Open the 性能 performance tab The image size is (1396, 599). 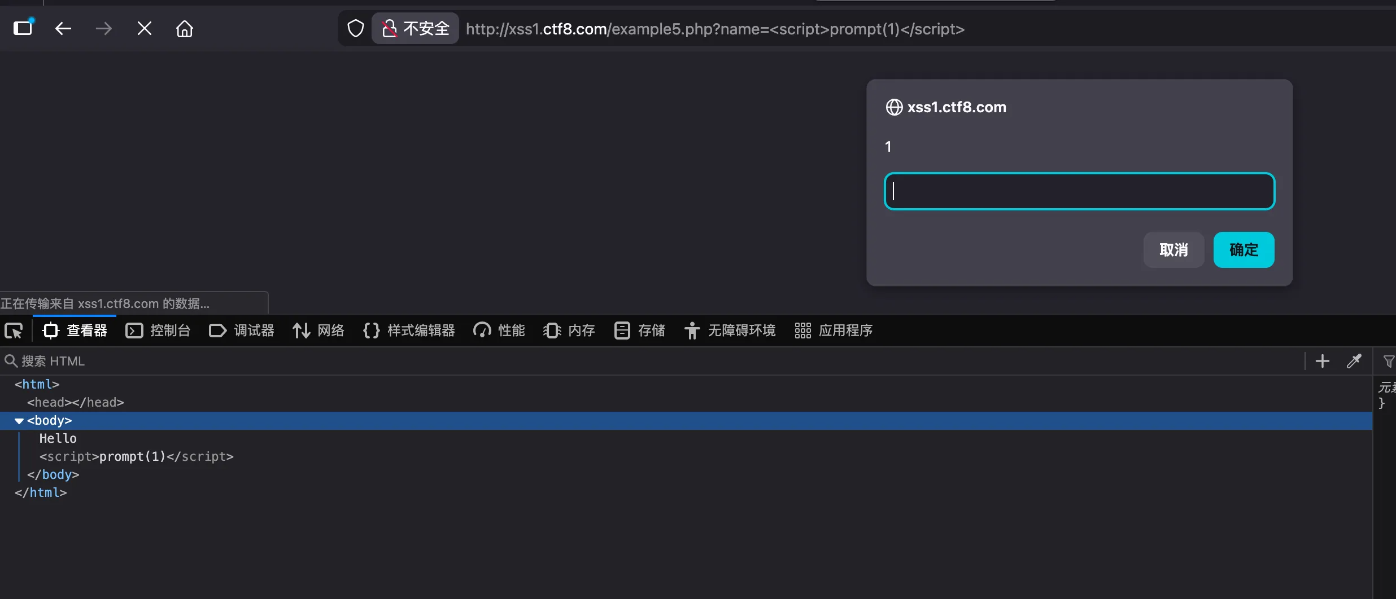pos(499,331)
